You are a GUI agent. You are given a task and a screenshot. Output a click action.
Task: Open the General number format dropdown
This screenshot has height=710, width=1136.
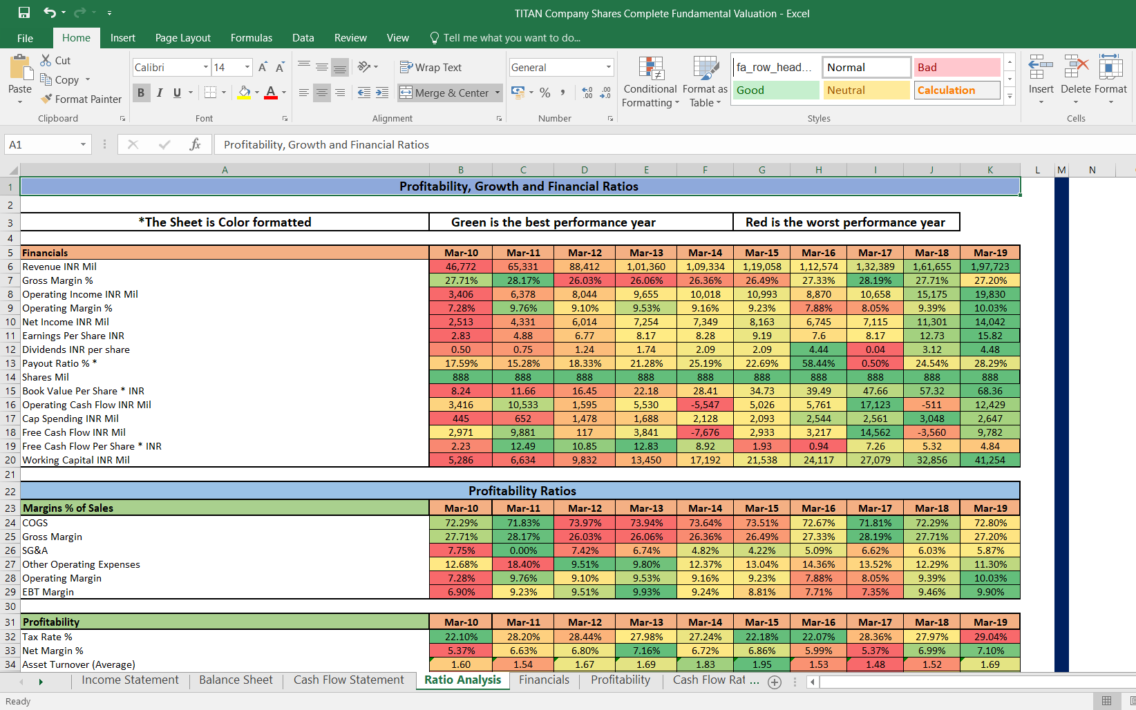(608, 67)
